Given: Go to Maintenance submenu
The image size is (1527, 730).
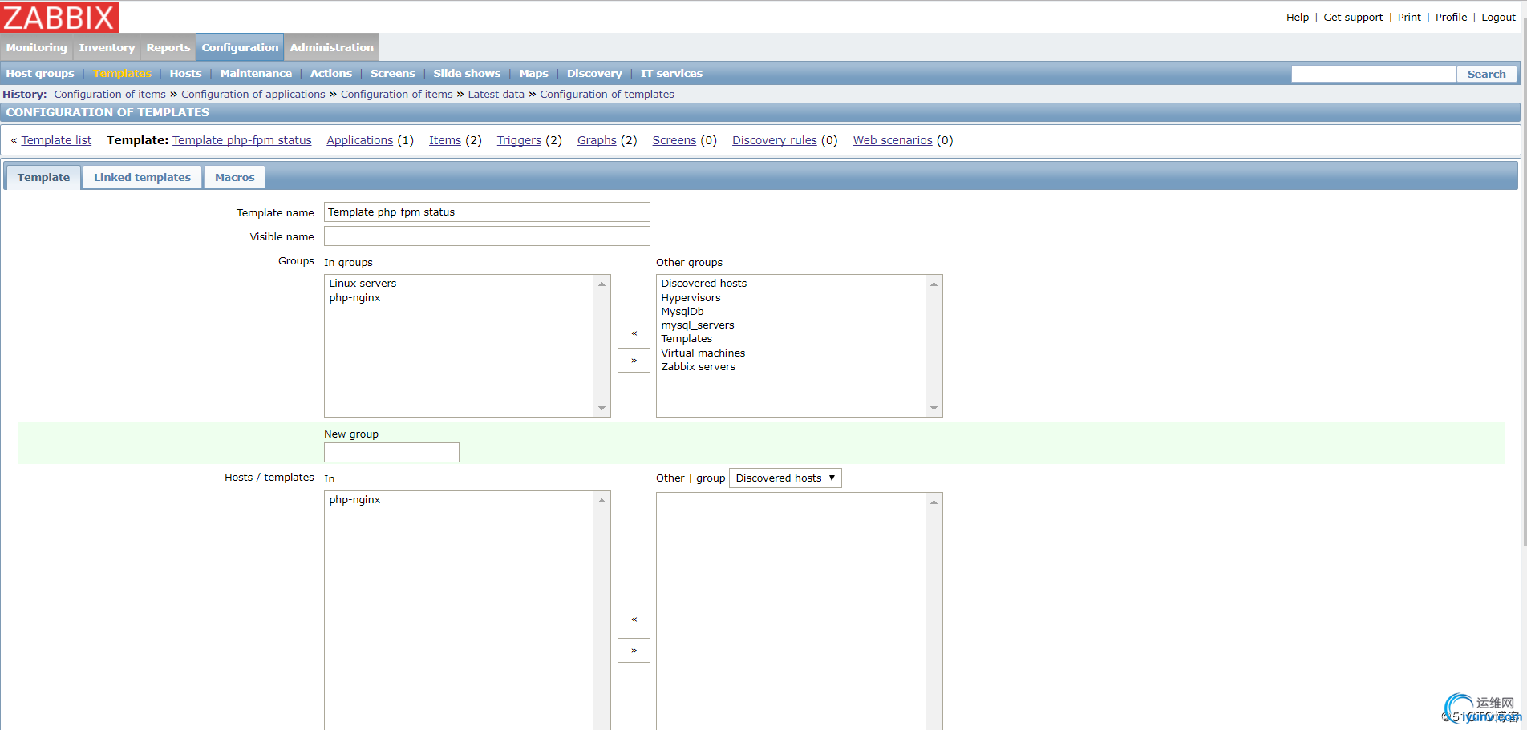Looking at the screenshot, I should click(x=256, y=74).
